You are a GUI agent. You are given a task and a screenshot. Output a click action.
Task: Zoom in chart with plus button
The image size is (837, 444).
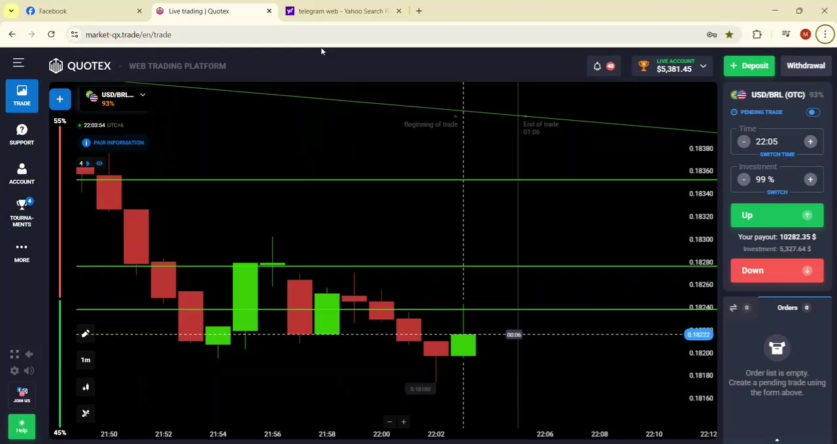(403, 422)
